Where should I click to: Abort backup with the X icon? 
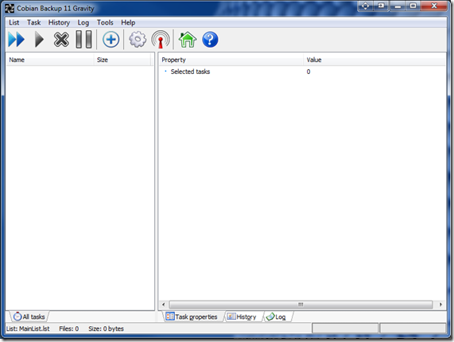[61, 40]
